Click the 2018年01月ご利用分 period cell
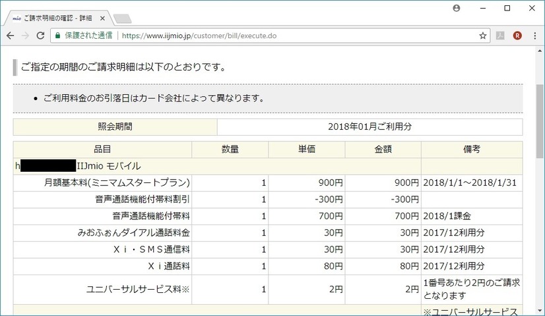Image resolution: width=545 pixels, height=316 pixels. (369, 126)
